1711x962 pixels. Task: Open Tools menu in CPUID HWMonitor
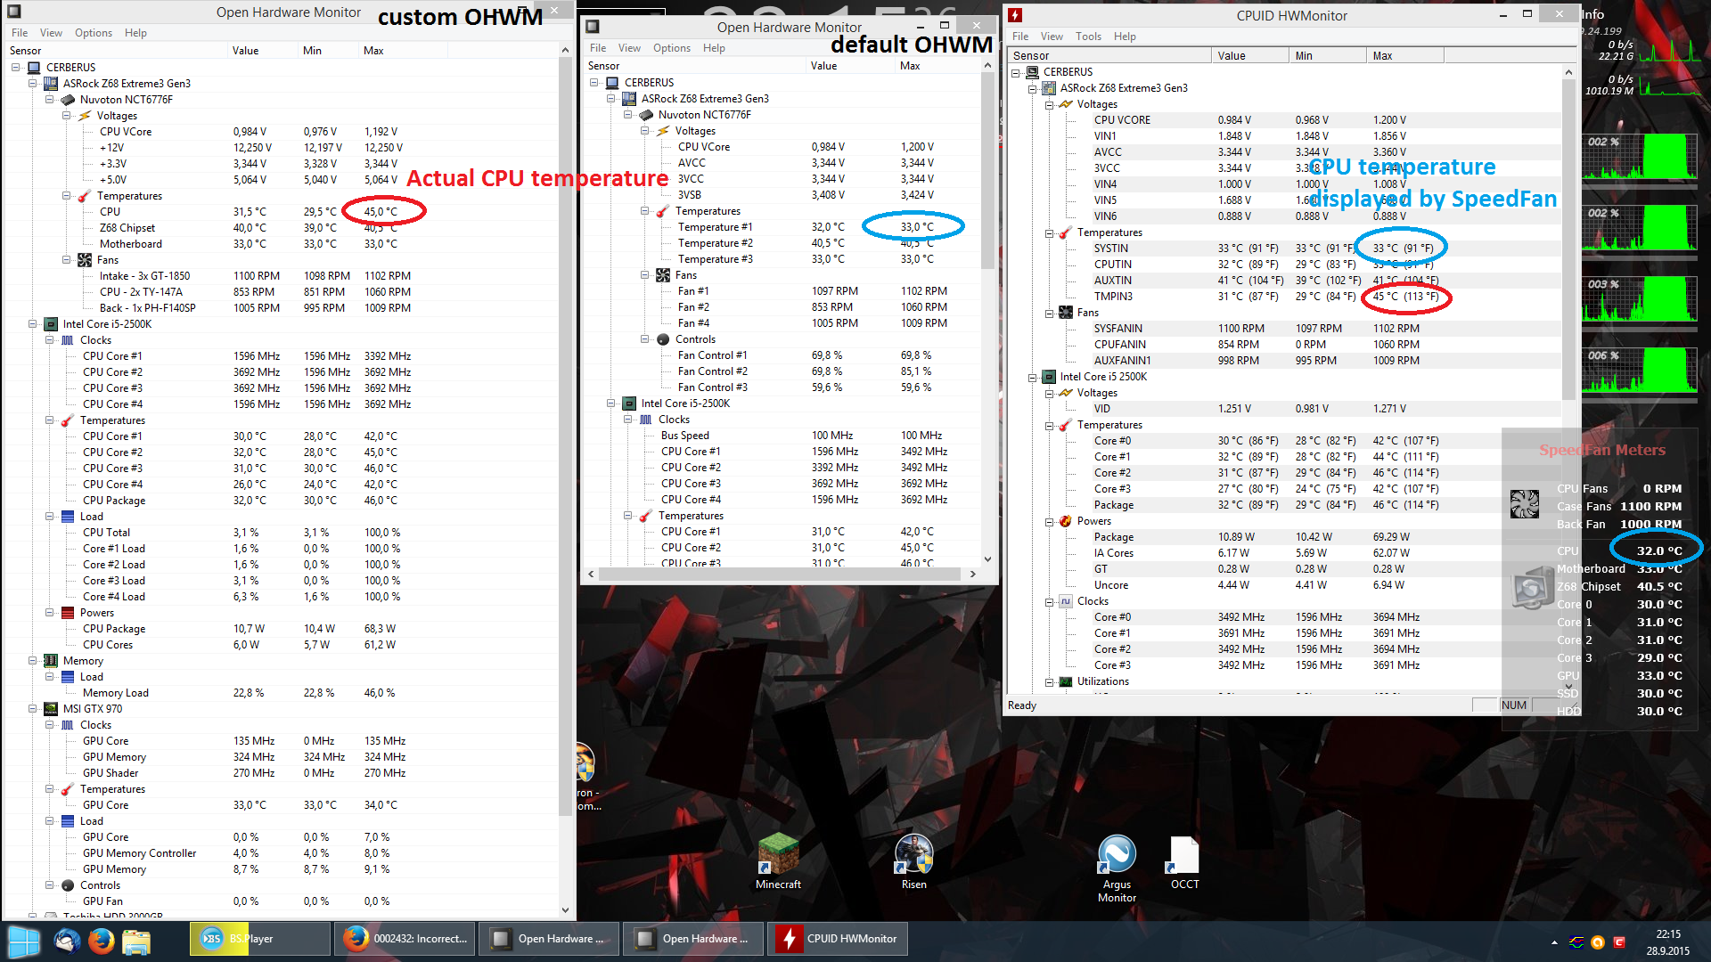click(1088, 37)
